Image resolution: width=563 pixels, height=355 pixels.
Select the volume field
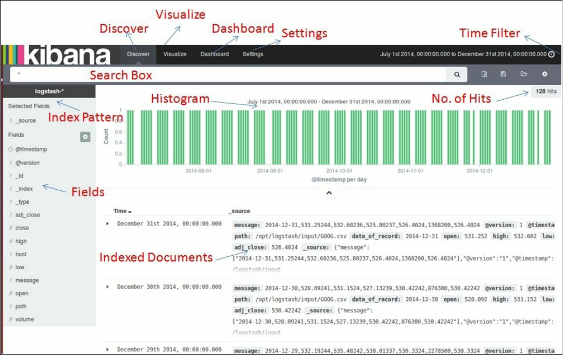point(24,319)
